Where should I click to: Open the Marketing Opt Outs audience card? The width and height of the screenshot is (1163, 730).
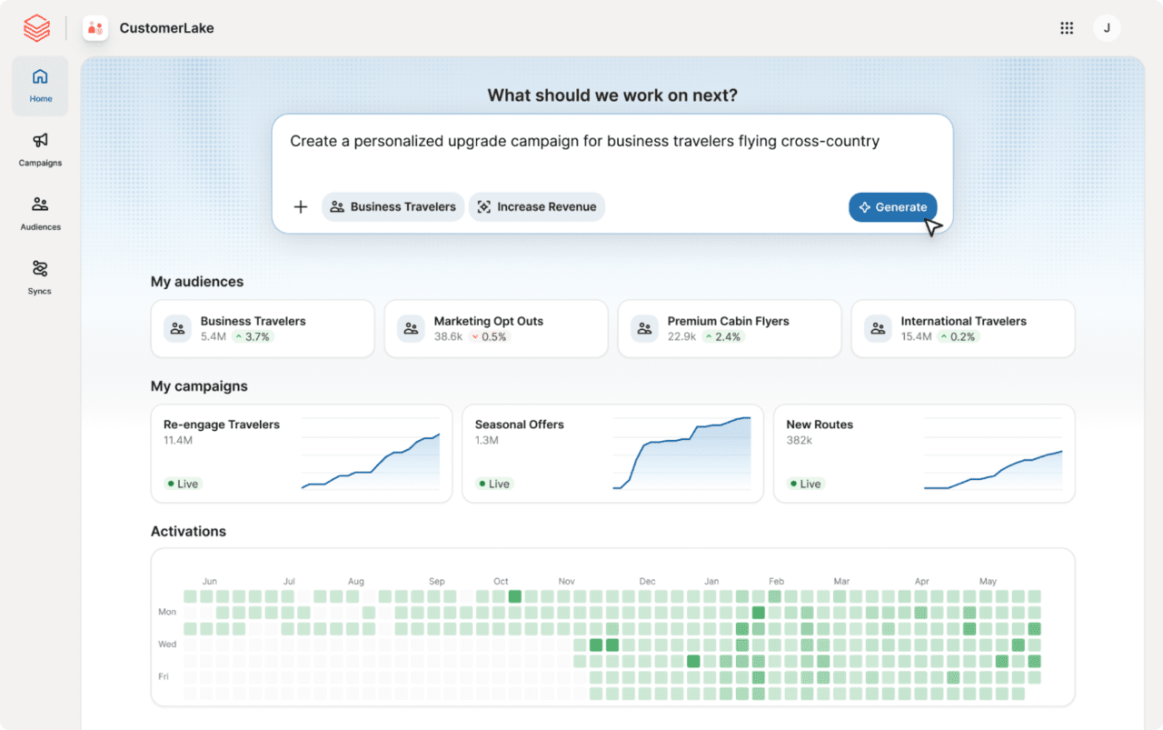496,328
